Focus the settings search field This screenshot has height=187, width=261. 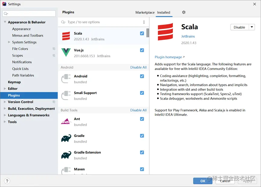pos(29,14)
